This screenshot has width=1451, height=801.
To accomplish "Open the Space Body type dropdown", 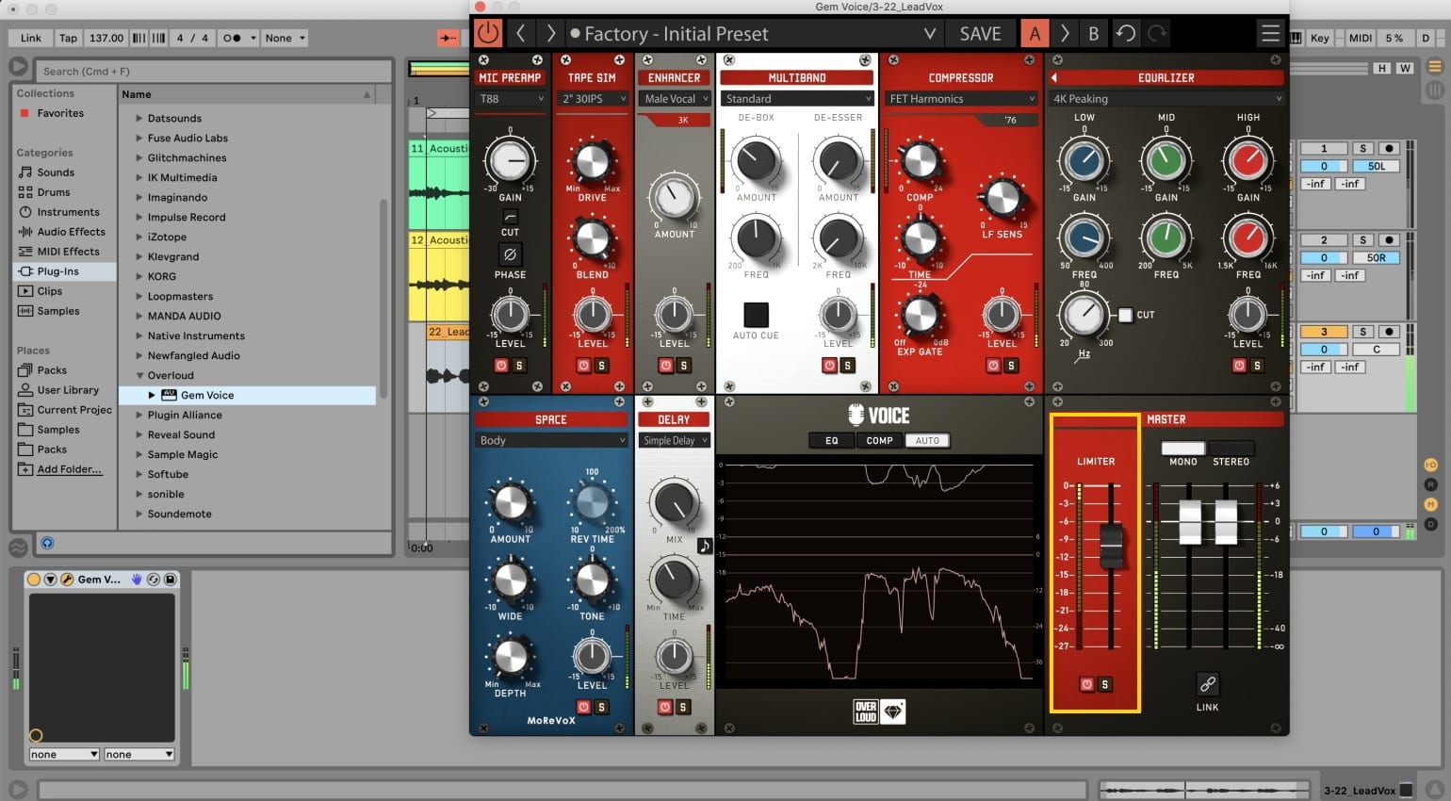I will coord(552,440).
